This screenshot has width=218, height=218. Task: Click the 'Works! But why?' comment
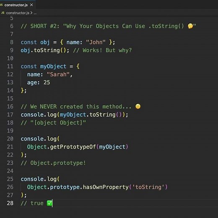coord(107,50)
